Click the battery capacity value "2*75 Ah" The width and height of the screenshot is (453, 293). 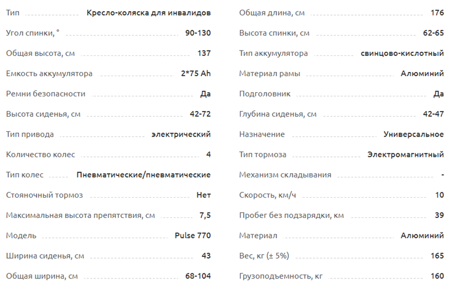196,73
